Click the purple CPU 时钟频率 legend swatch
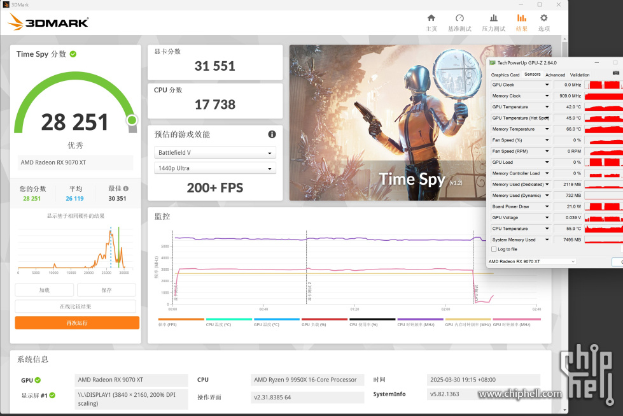 point(421,319)
